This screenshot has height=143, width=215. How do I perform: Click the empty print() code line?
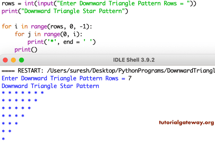[x=26, y=49]
